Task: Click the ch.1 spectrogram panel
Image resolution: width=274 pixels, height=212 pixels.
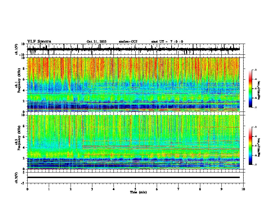Action: (133, 85)
